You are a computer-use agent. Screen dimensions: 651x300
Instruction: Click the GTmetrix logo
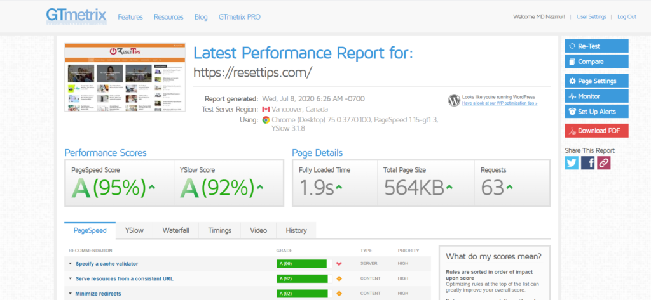(76, 16)
